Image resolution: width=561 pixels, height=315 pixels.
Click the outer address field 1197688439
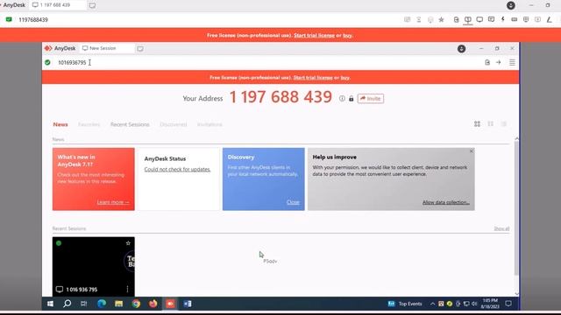click(208, 19)
